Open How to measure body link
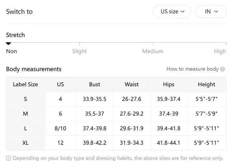The height and width of the screenshot is (165, 237). [x=192, y=69]
